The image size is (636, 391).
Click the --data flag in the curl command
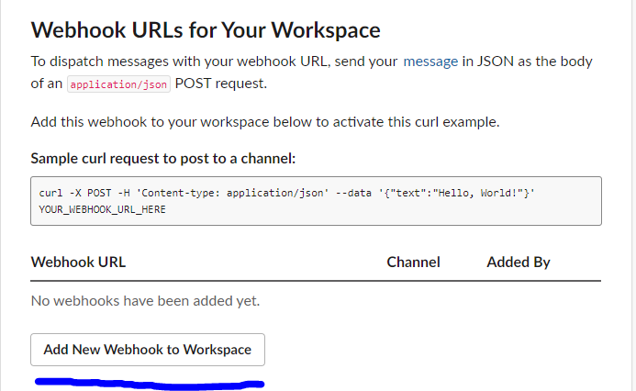[x=353, y=193]
